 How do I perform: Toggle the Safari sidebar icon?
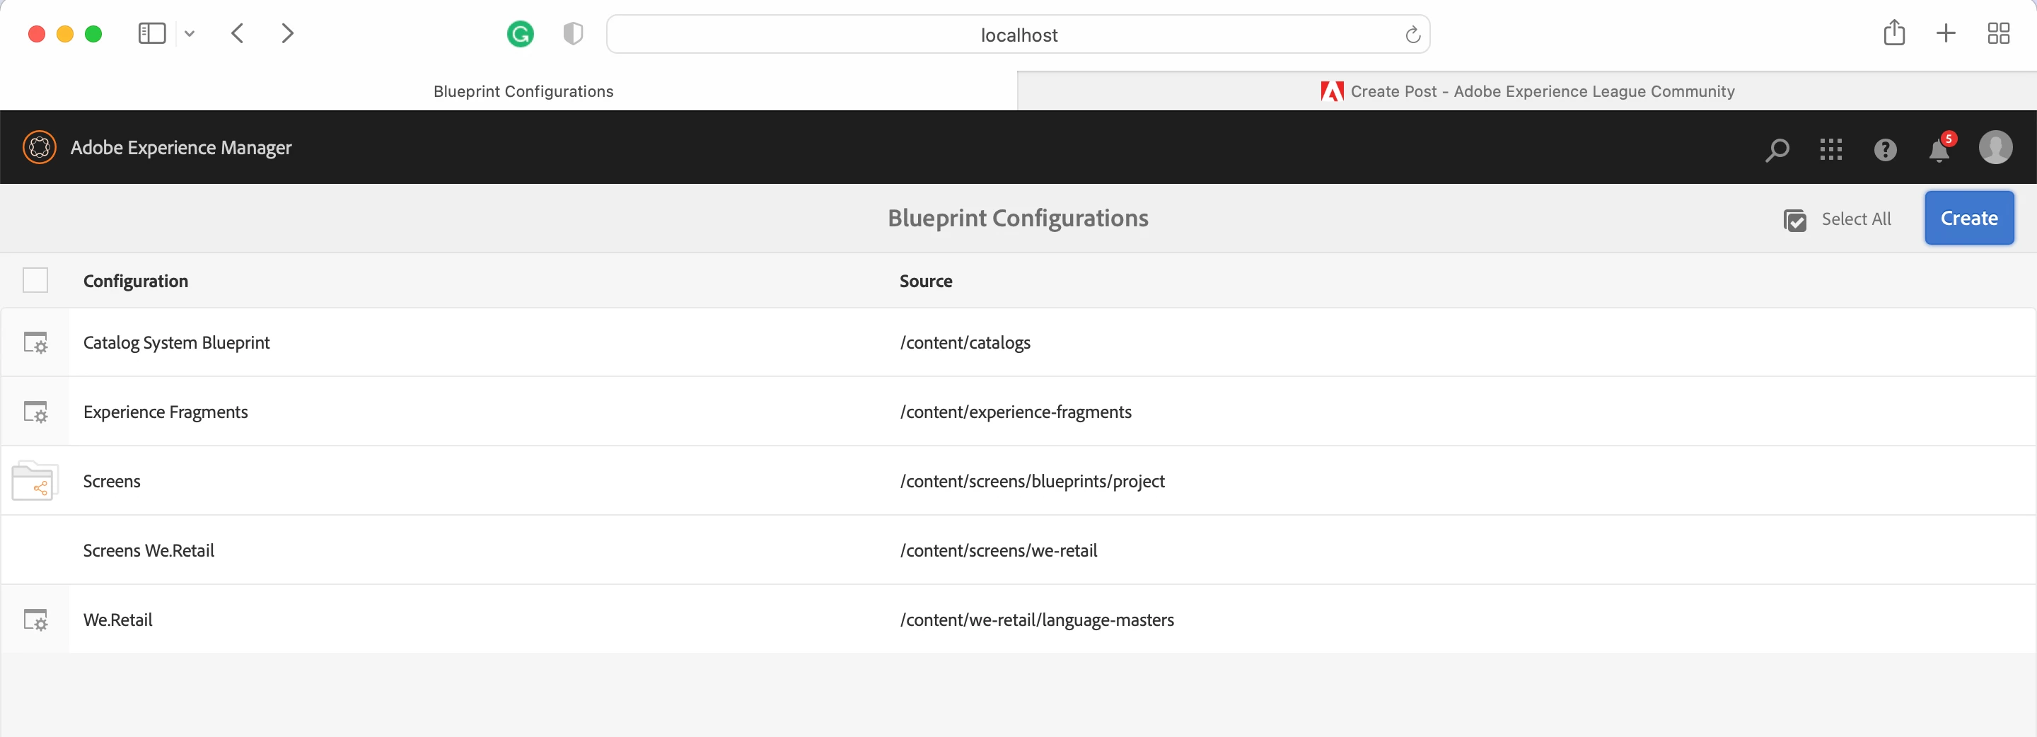click(x=152, y=33)
